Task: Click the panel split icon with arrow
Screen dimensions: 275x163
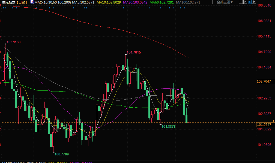Action: [x=254, y=2]
